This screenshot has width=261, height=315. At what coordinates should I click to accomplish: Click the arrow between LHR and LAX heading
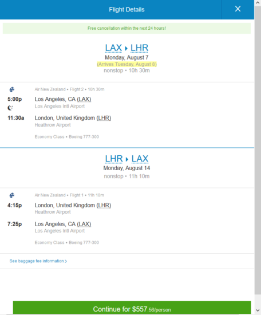click(127, 159)
